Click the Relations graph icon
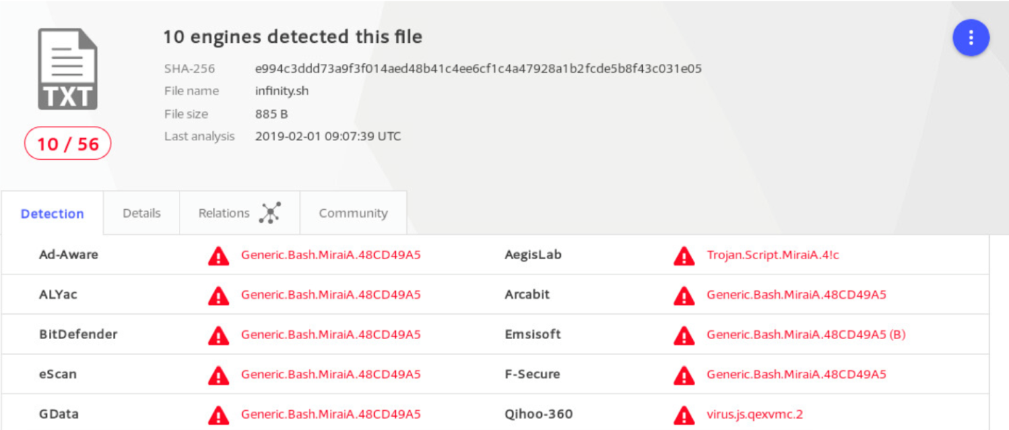 [271, 212]
